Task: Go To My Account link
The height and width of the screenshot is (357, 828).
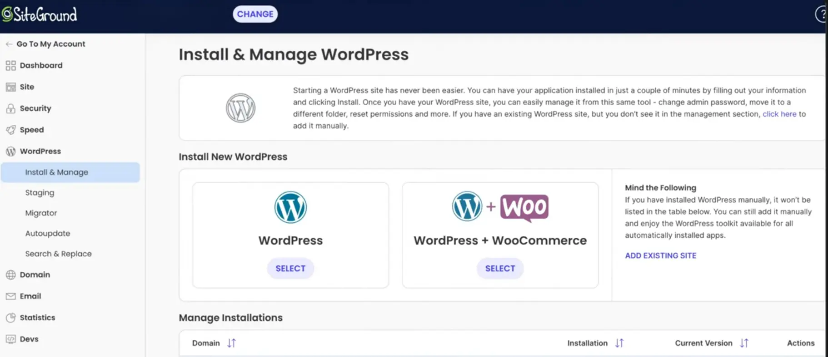Action: pyautogui.click(x=51, y=44)
